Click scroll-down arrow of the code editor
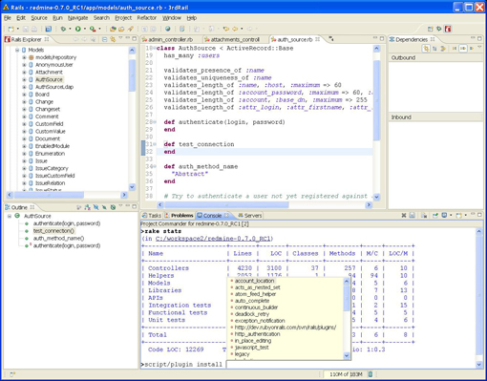Viewport: 487px width, 381px height. click(376, 197)
